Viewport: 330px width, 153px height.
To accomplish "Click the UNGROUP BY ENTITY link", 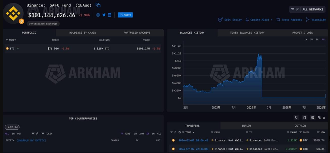I will coord(31,140).
